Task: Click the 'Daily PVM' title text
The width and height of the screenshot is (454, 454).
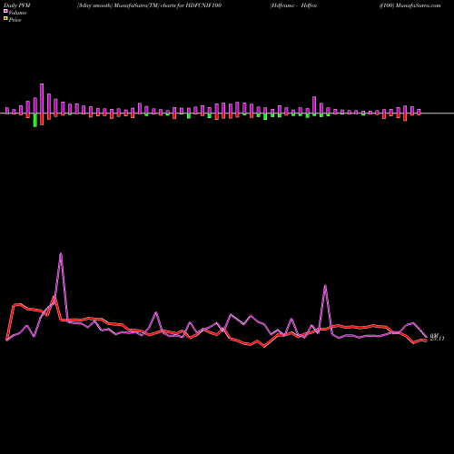Action: (17, 5)
